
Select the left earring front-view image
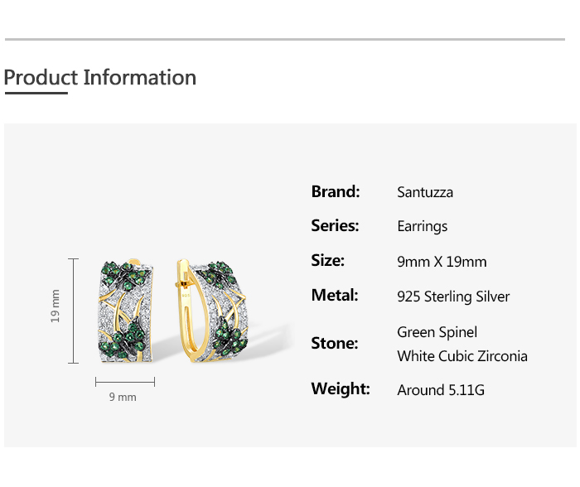pyautogui.click(x=126, y=311)
